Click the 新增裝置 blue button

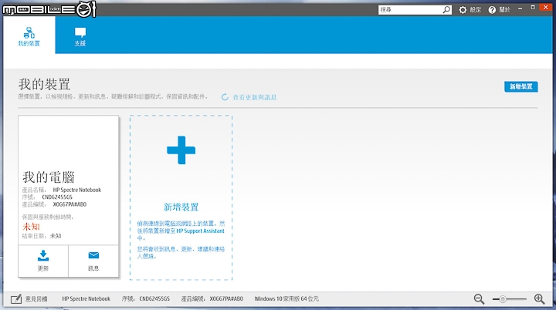coord(521,86)
